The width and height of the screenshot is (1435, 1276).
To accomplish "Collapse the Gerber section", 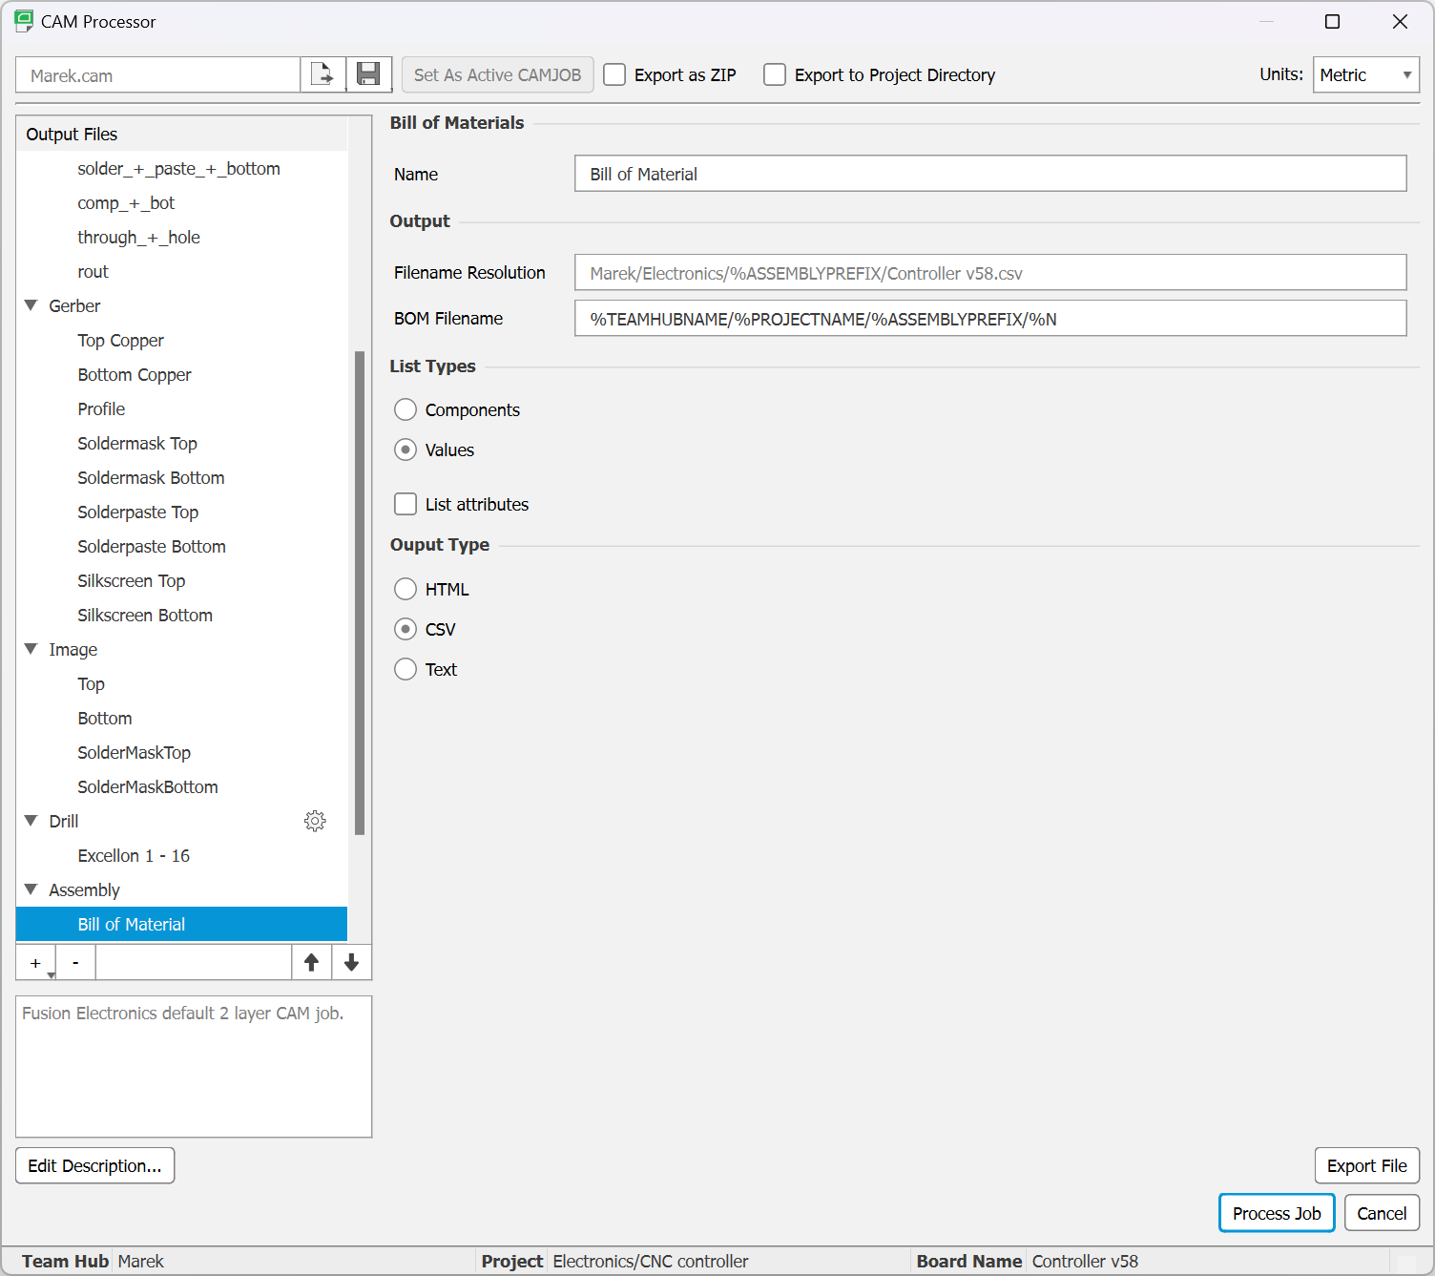I will pyautogui.click(x=30, y=305).
